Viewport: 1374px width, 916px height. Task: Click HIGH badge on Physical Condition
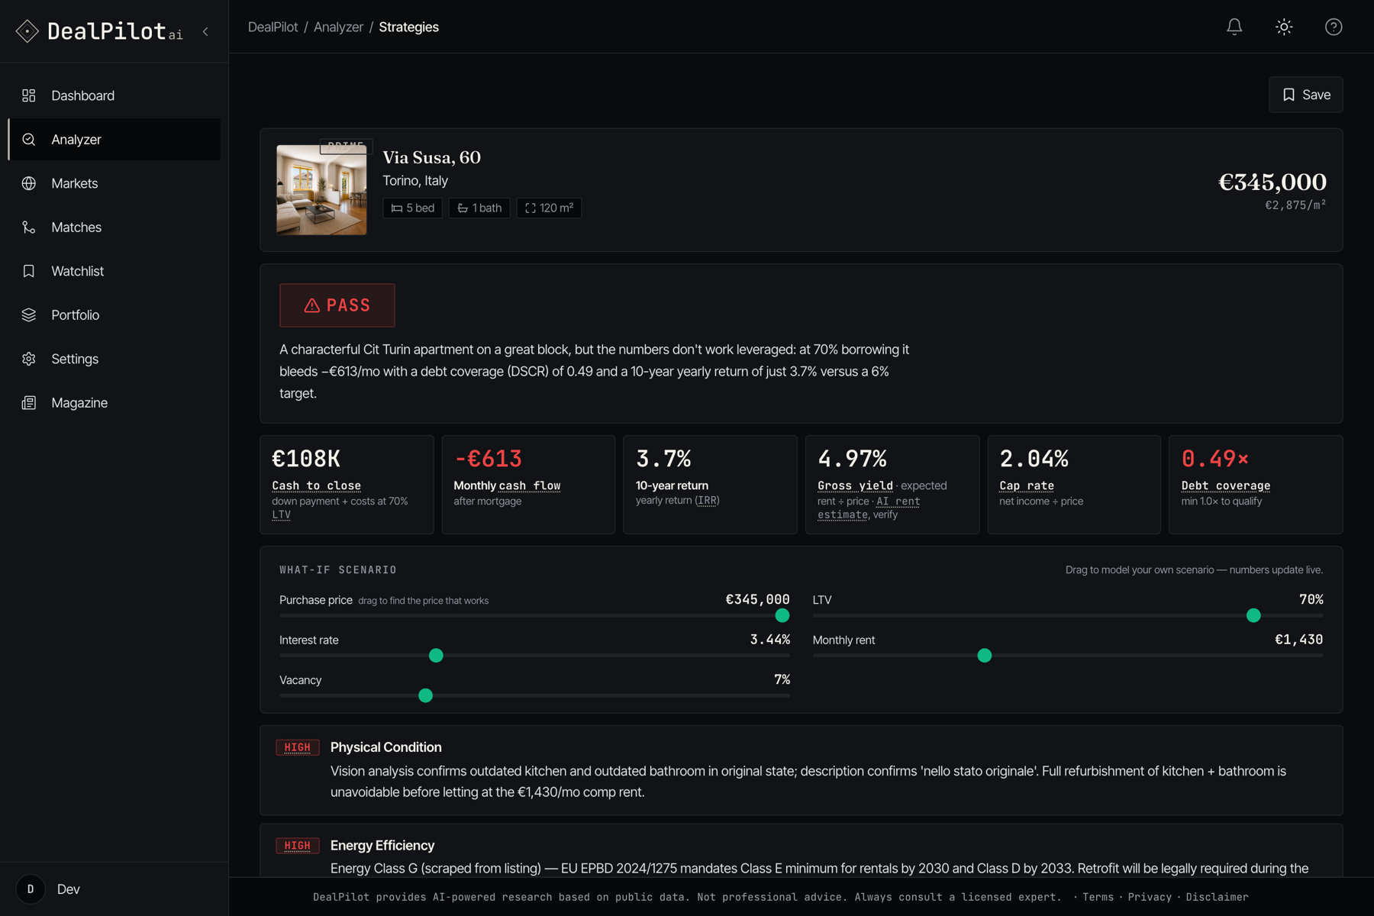point(298,748)
